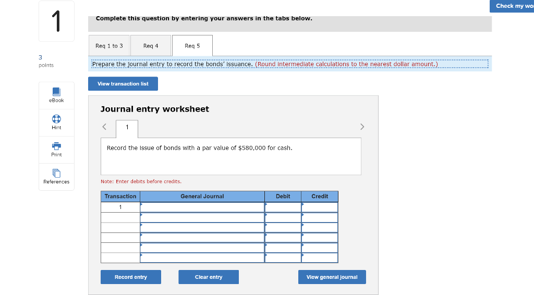534x295 pixels.
Task: Click View transaction list button
Action: pyautogui.click(x=123, y=84)
